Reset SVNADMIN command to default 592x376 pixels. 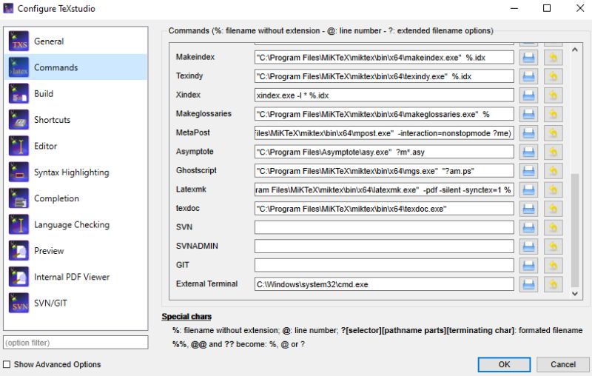click(553, 246)
